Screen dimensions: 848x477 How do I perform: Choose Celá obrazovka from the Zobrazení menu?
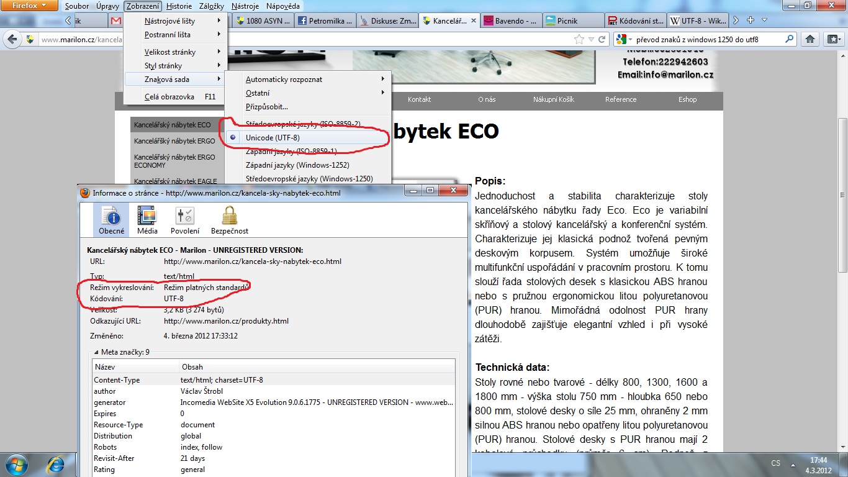click(x=175, y=97)
